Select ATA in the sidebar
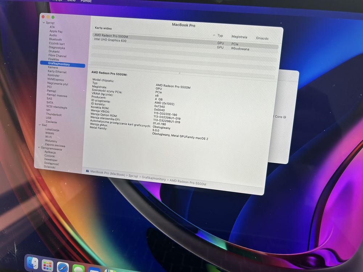This screenshot has width=363, height=272. pos(52,27)
